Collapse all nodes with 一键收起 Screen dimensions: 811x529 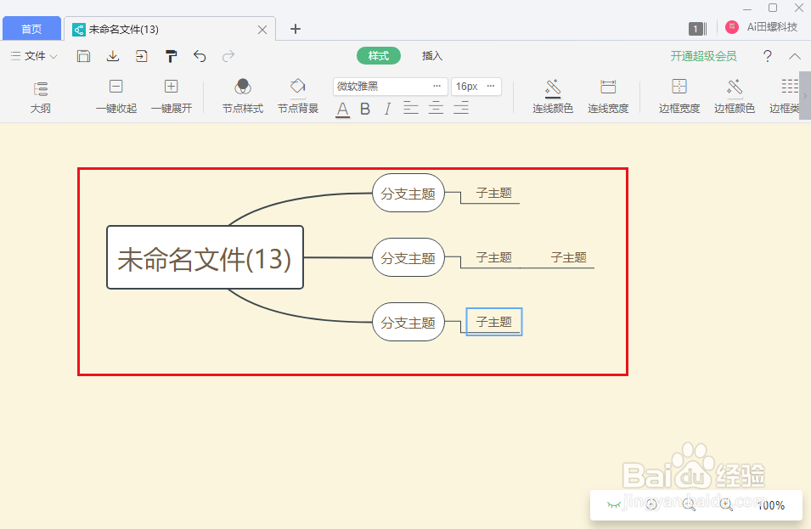click(x=115, y=96)
